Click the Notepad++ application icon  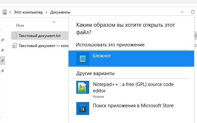coord(83,87)
